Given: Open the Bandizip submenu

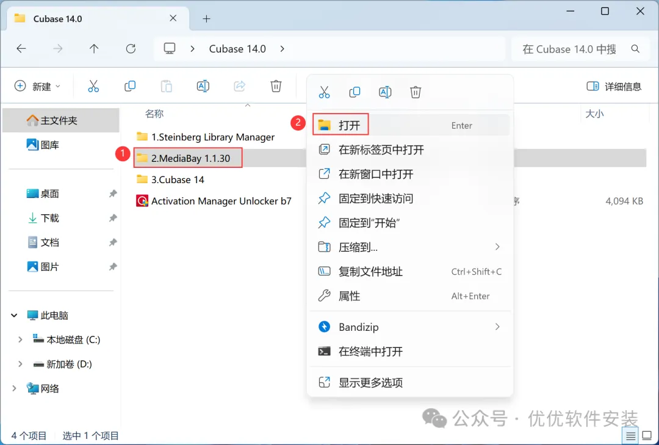Looking at the screenshot, I should coord(410,327).
